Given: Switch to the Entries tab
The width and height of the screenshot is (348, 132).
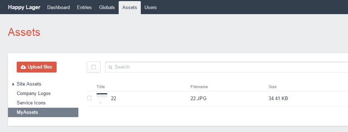Looking at the screenshot, I should coord(84,7).
